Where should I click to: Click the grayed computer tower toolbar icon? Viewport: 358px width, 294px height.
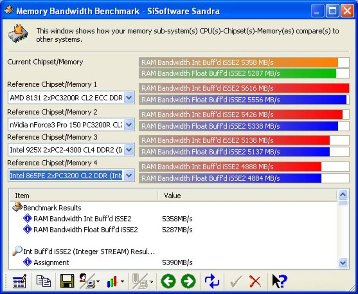click(140, 281)
